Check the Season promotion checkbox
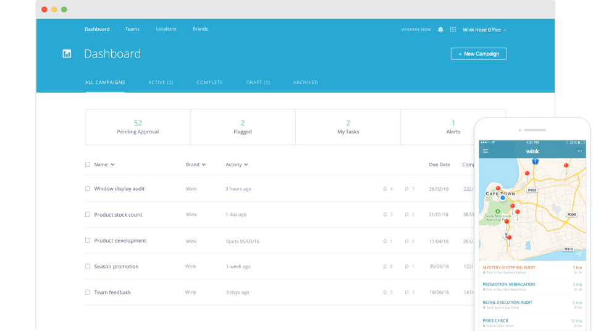This screenshot has height=331, width=593. tap(88, 266)
